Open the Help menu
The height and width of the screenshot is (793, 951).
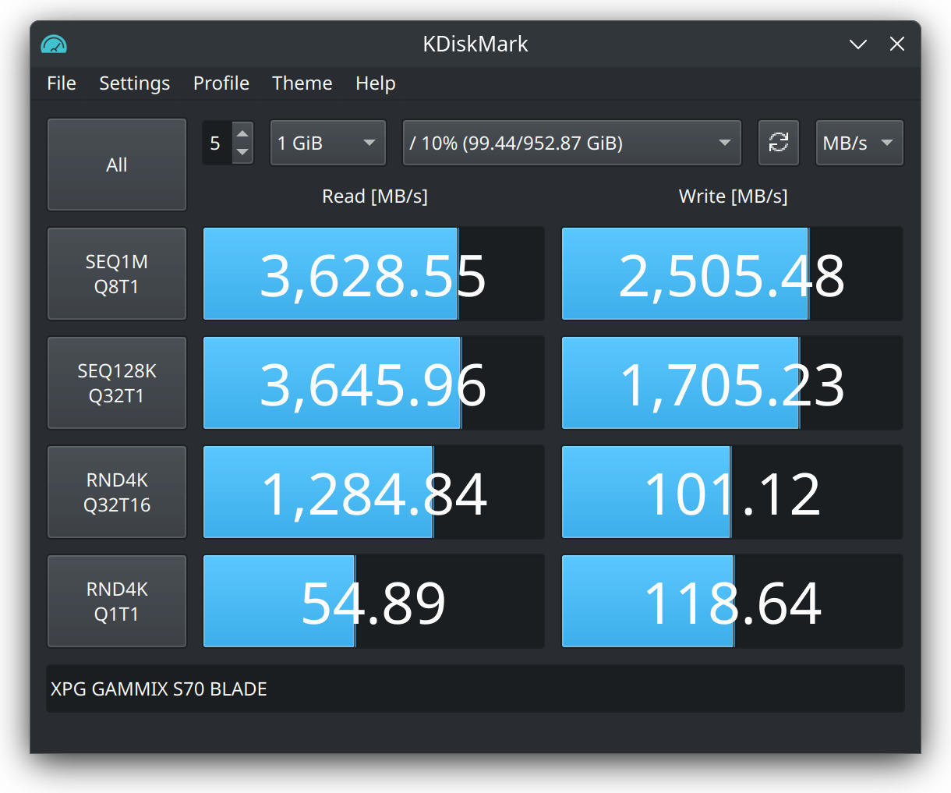pos(375,83)
